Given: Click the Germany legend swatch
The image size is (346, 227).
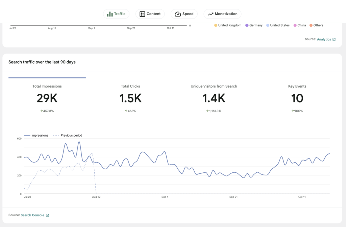Looking at the screenshot, I should click(247, 25).
